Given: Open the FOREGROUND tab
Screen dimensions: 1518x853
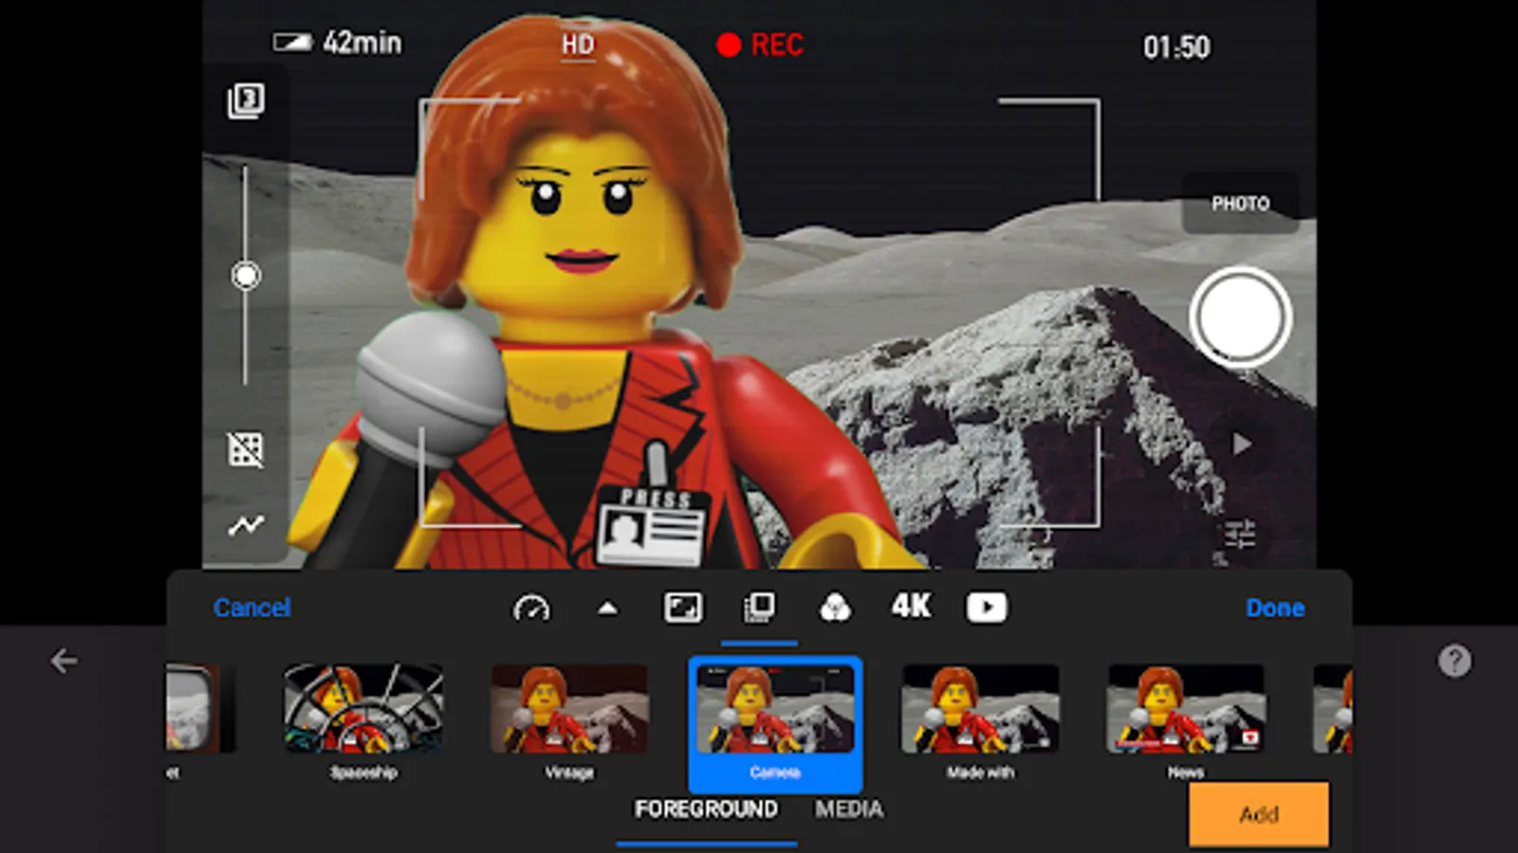Looking at the screenshot, I should pyautogui.click(x=707, y=808).
